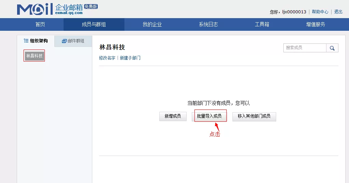
Task: Focus the 搜索成员 search field
Action: pyautogui.click(x=305, y=48)
